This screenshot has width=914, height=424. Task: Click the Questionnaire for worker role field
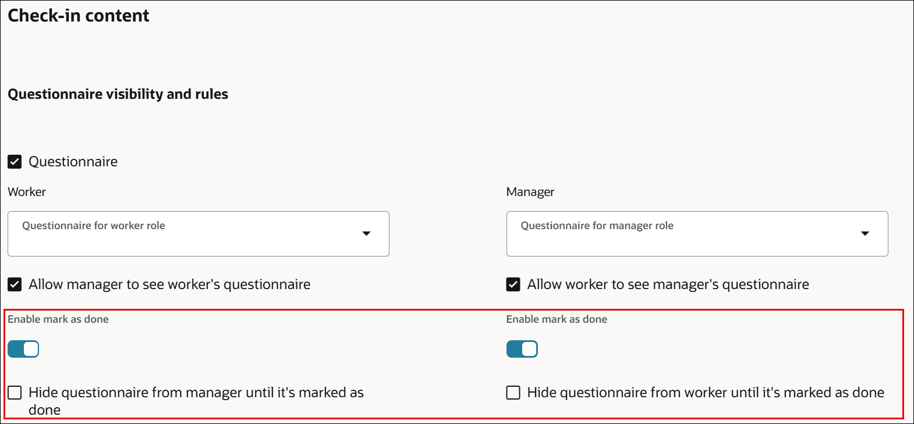click(175, 233)
